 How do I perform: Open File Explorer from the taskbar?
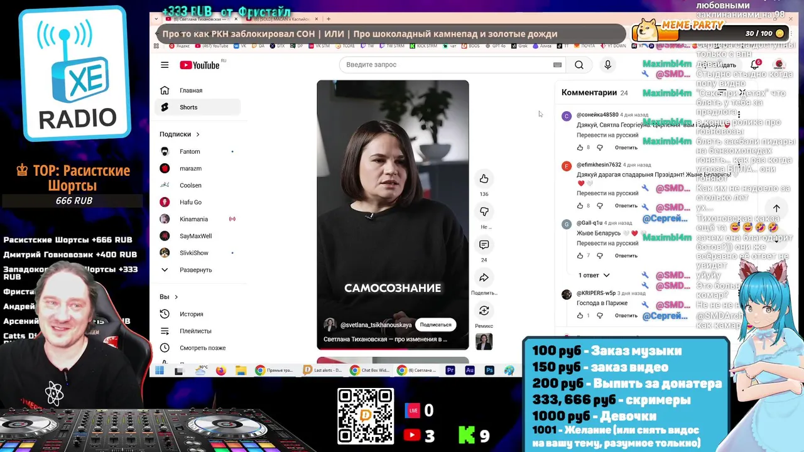(241, 370)
